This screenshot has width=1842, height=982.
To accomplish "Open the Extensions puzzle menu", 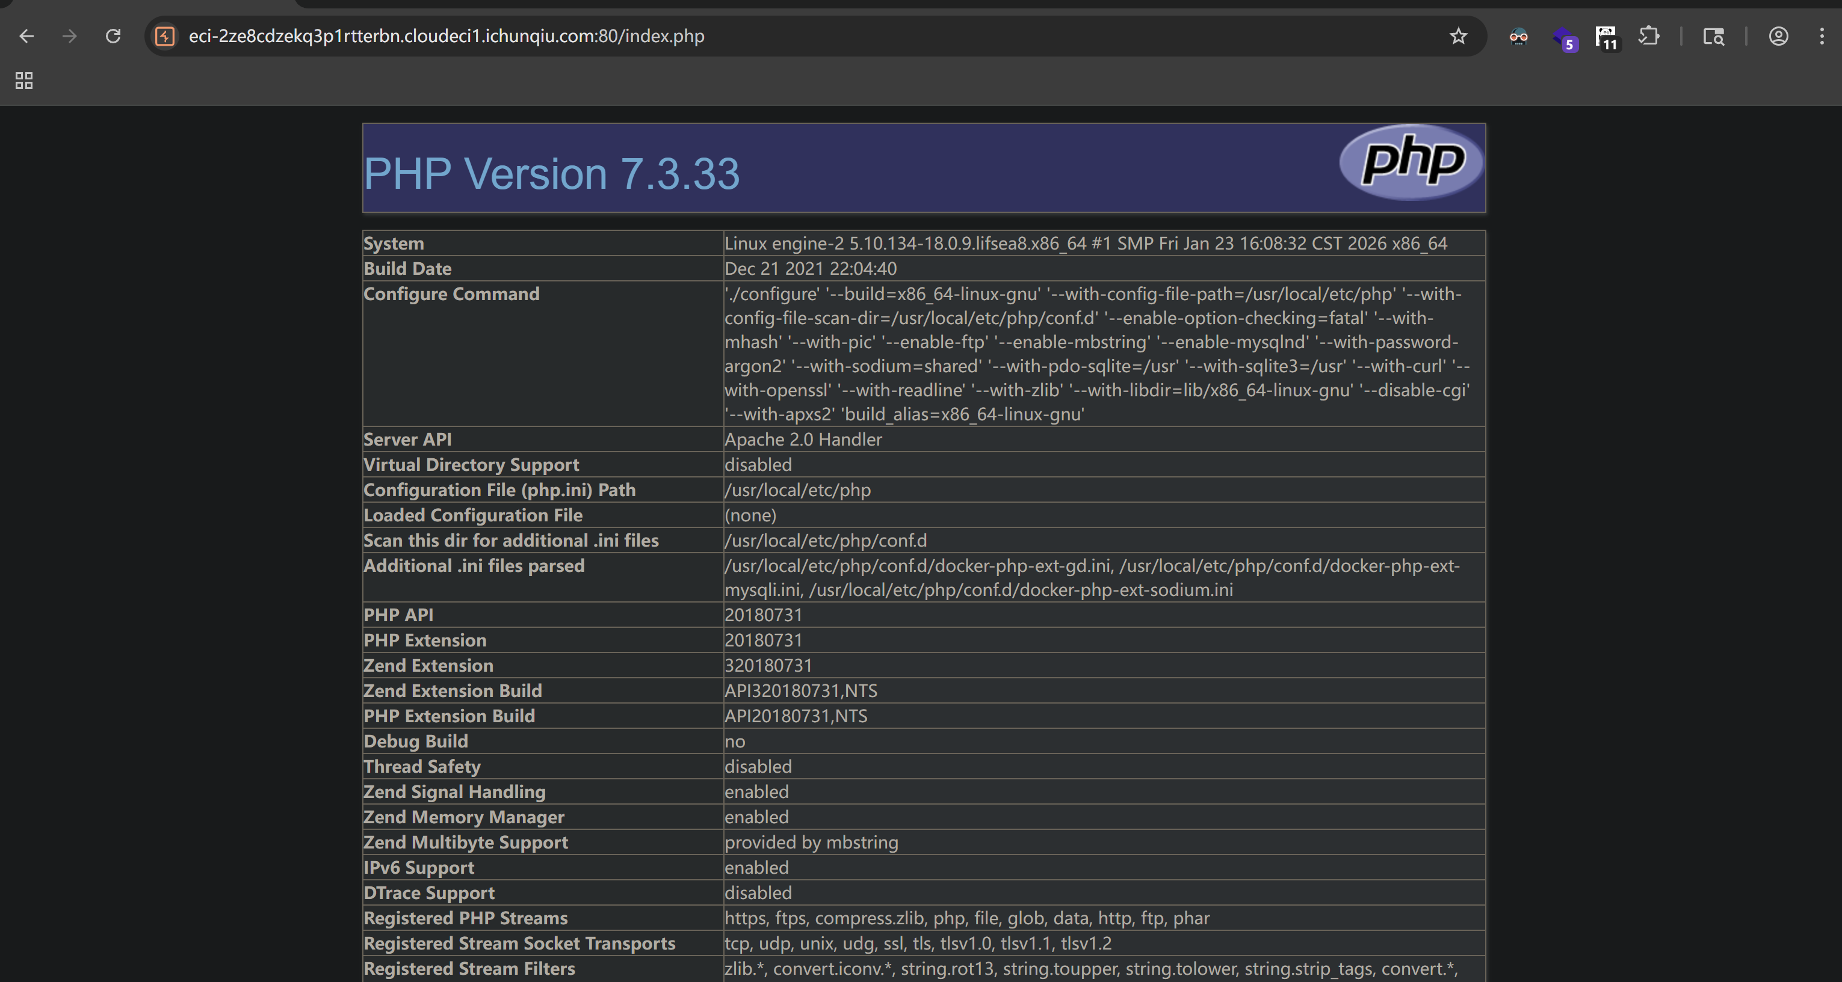I will 1649,35.
